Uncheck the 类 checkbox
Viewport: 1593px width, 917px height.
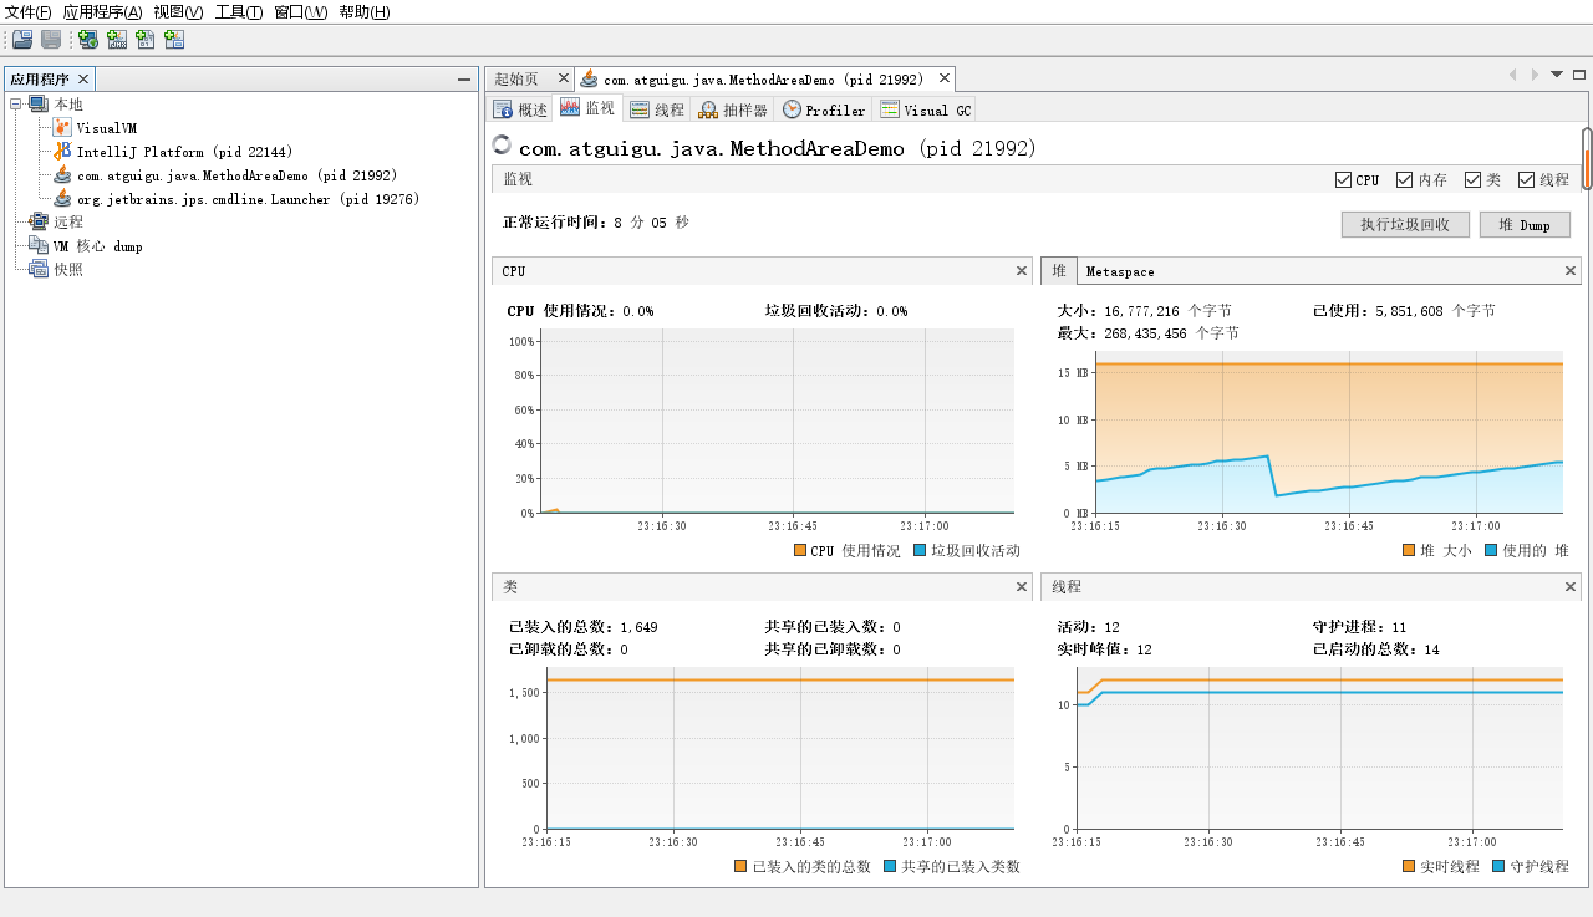coord(1473,180)
